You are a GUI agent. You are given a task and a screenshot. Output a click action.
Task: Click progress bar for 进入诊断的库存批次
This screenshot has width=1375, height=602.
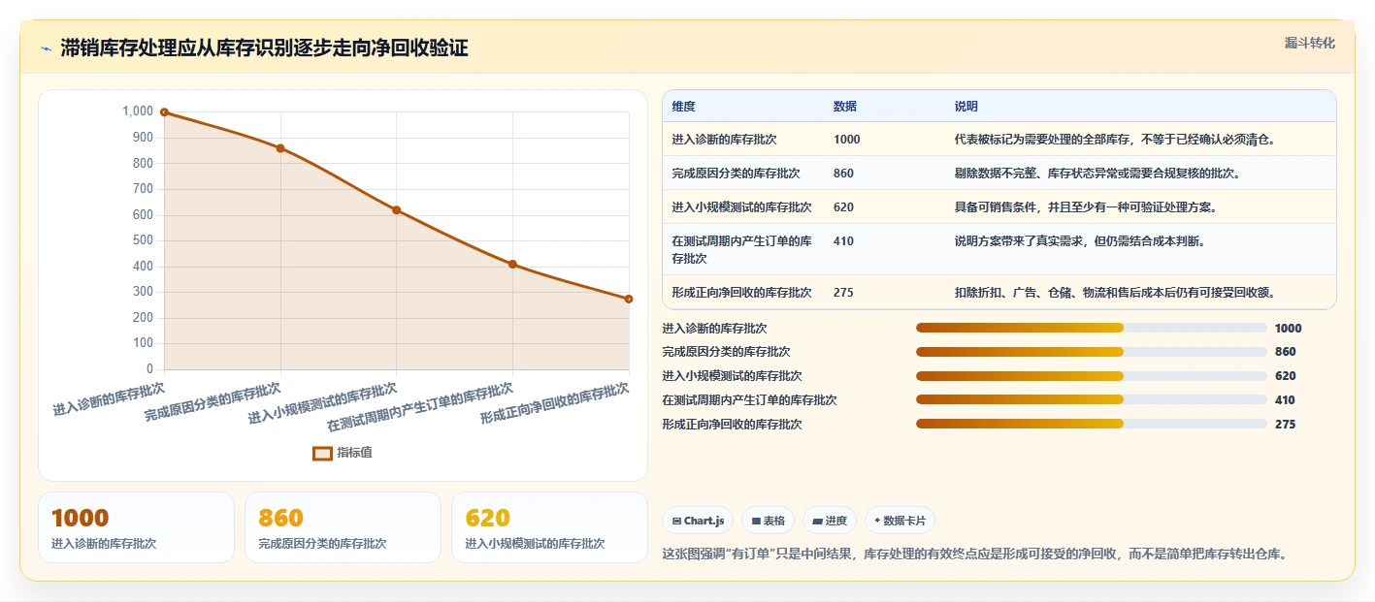point(1092,328)
